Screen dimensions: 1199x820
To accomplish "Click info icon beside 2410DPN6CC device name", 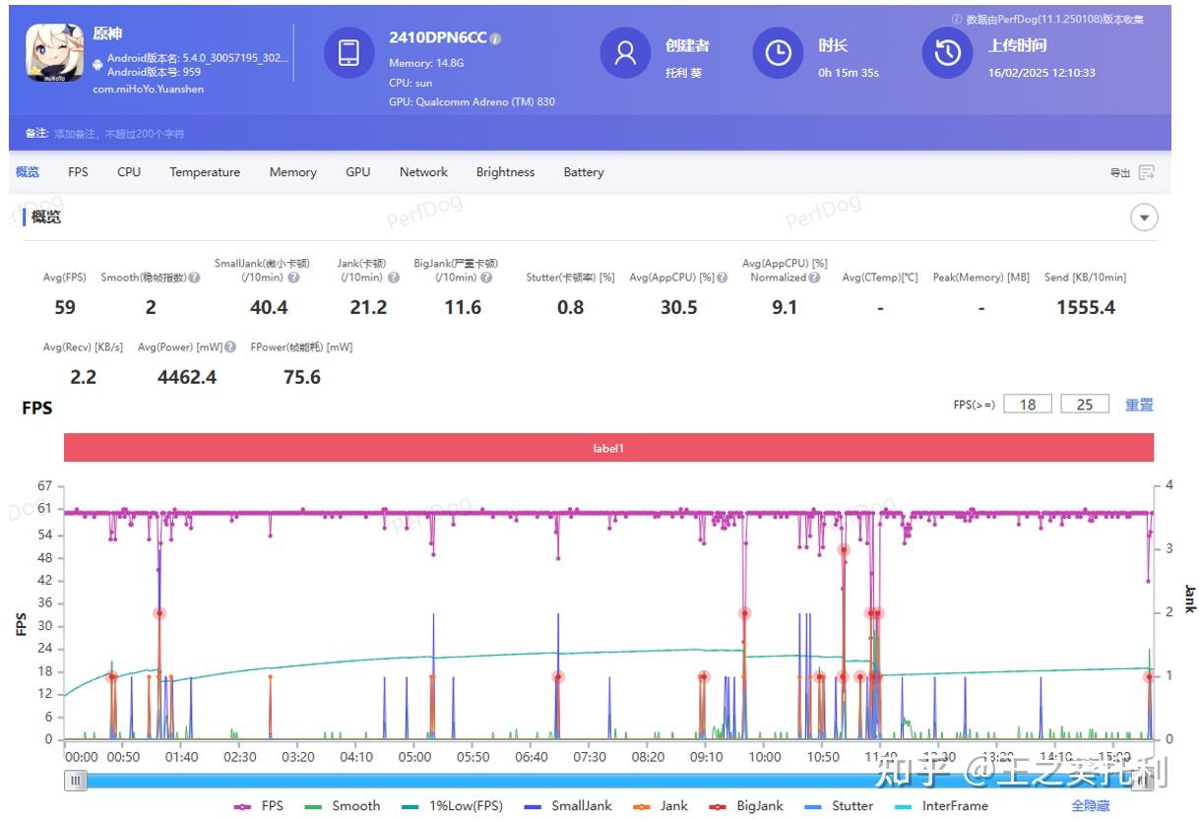I will coord(496,38).
